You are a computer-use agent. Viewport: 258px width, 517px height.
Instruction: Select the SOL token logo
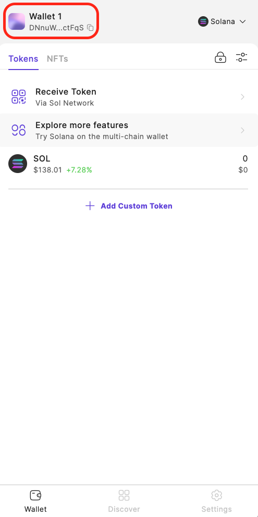18,164
